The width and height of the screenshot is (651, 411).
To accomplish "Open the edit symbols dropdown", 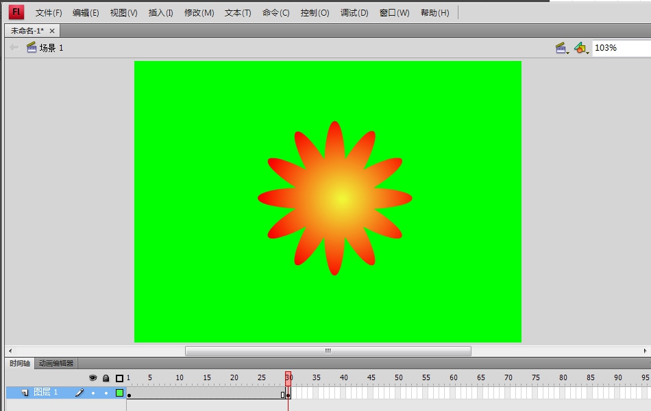I will (x=581, y=48).
